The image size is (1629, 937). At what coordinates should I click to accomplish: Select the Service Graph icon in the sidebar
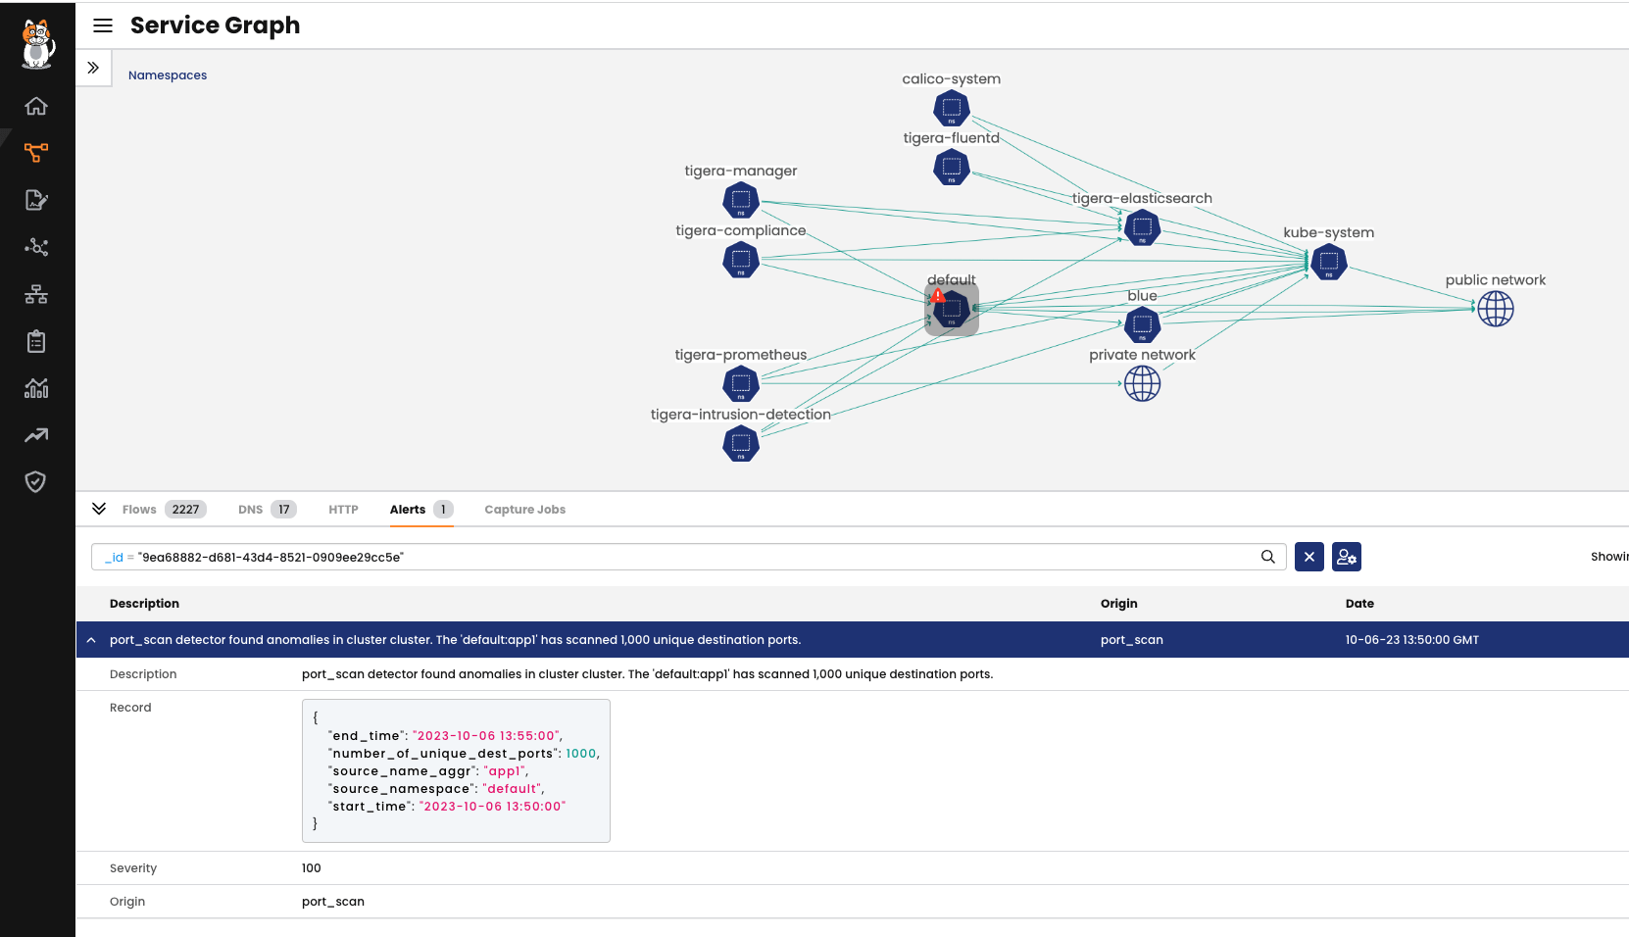36,153
